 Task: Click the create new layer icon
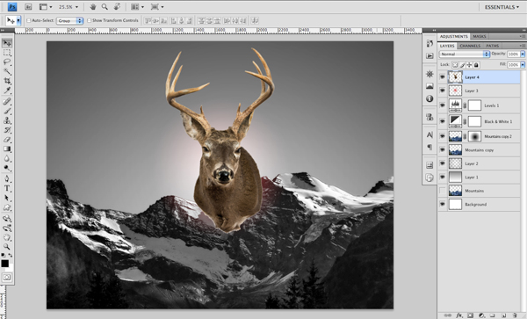pos(503,315)
